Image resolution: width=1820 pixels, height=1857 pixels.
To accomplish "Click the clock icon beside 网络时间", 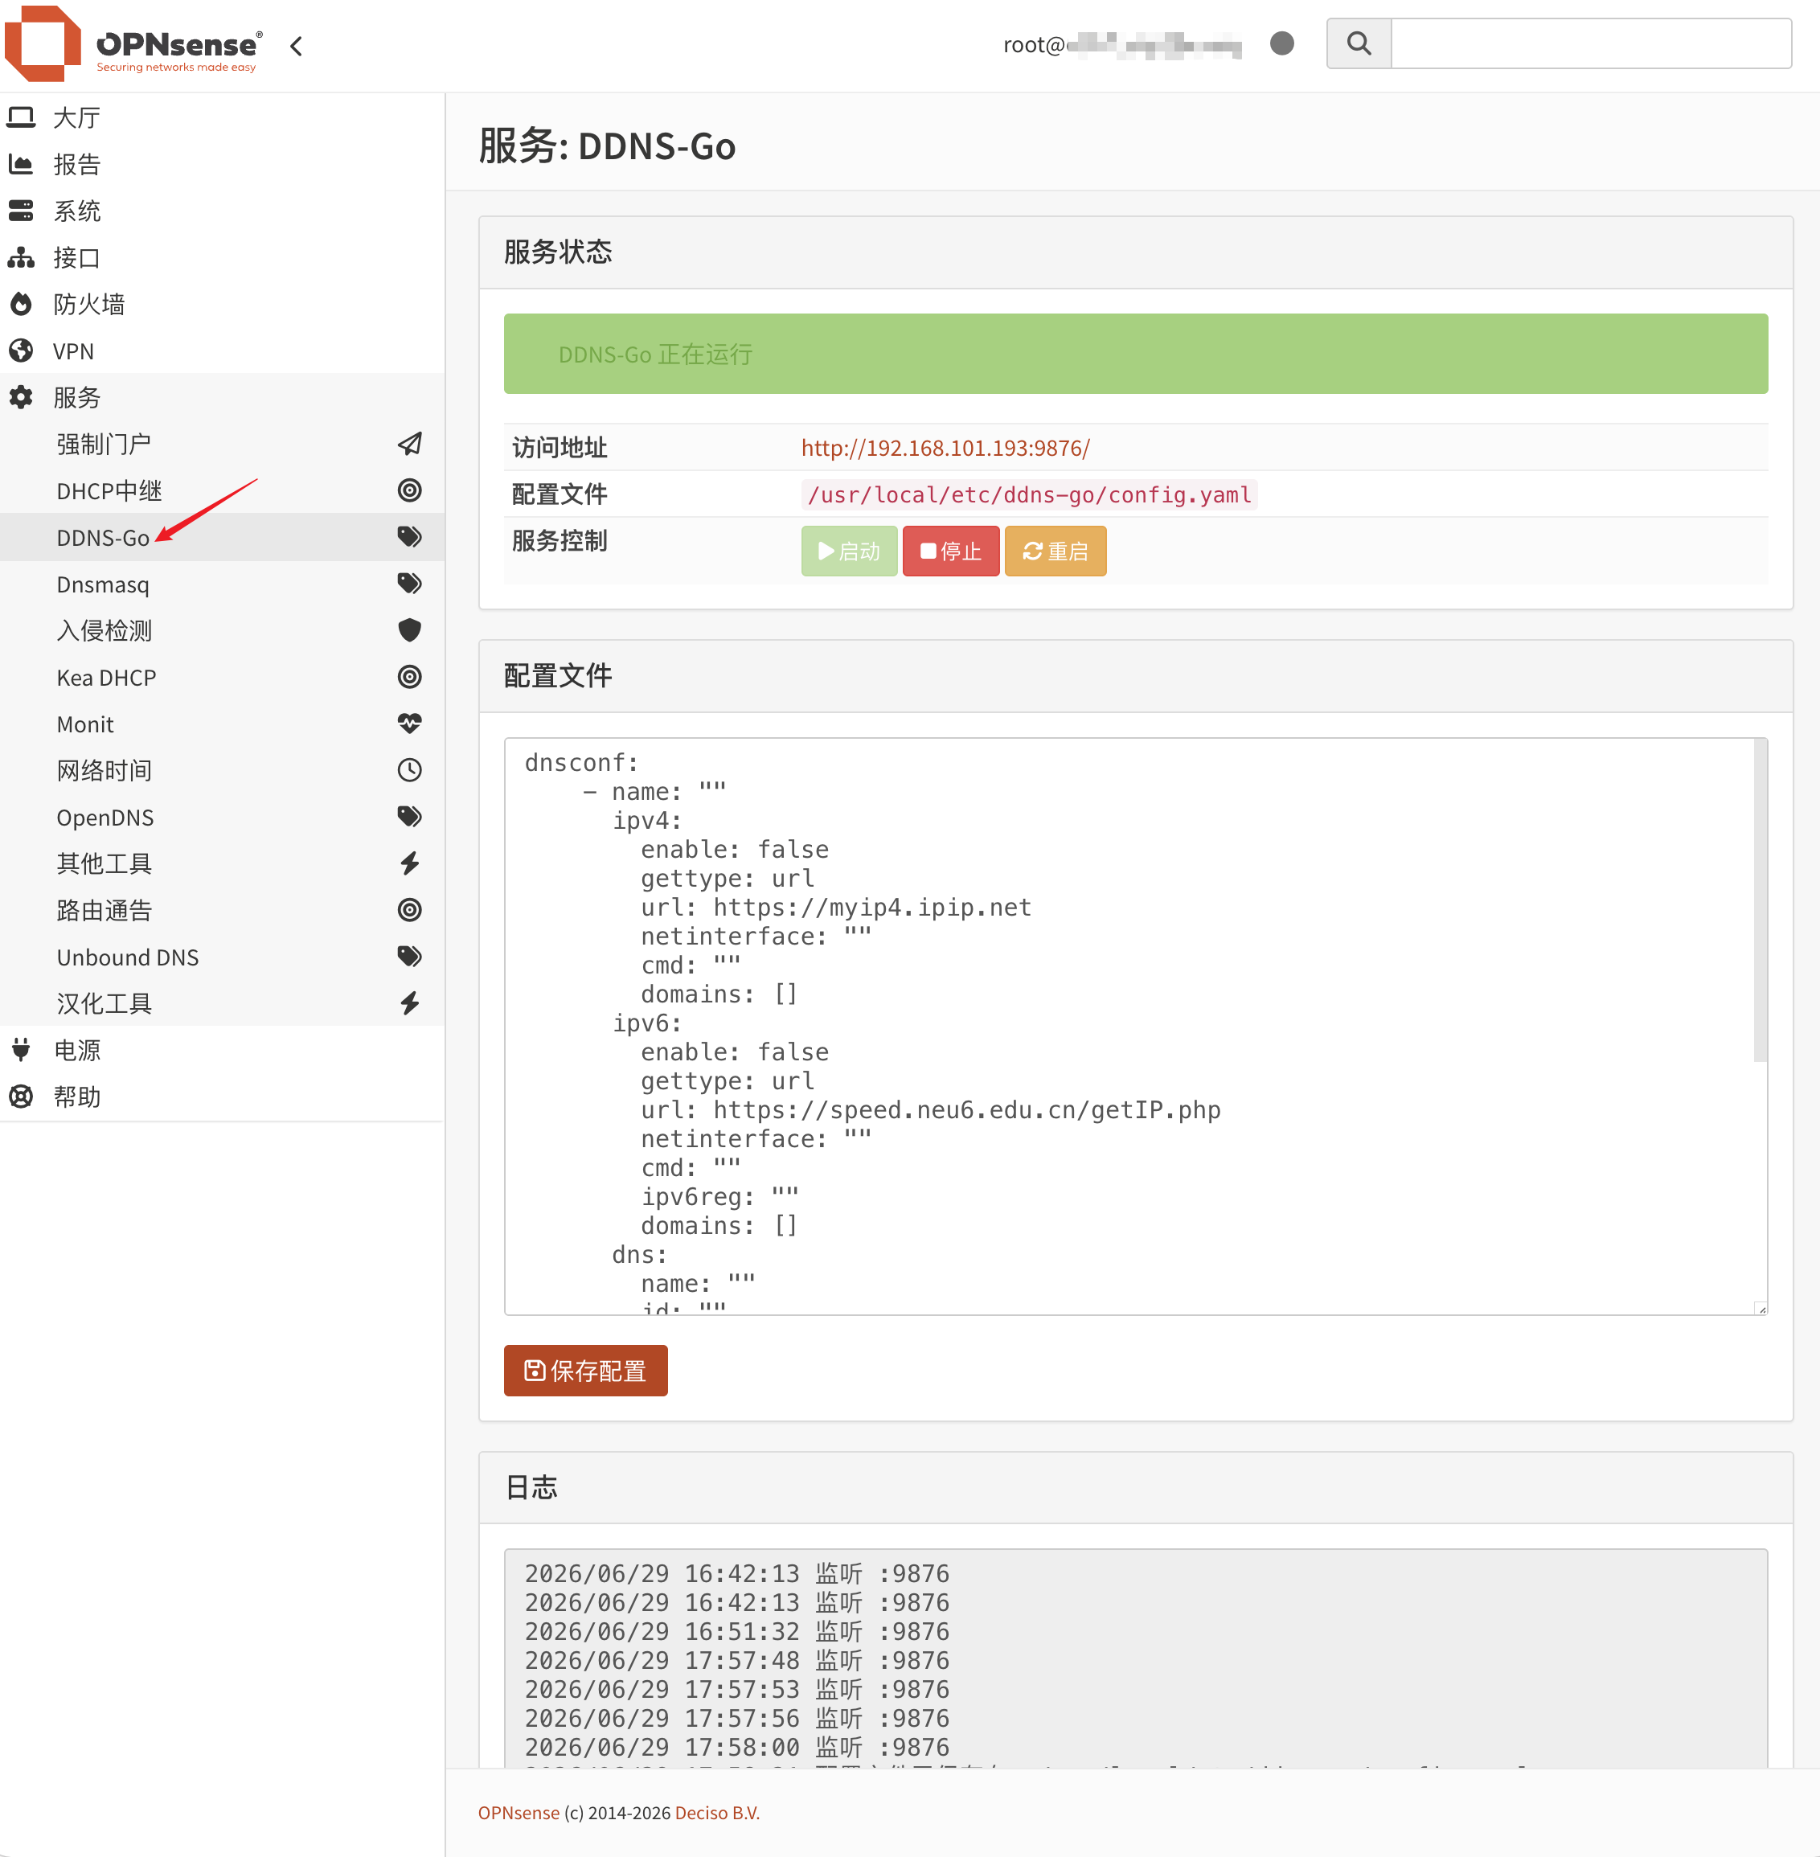I will [x=410, y=770].
